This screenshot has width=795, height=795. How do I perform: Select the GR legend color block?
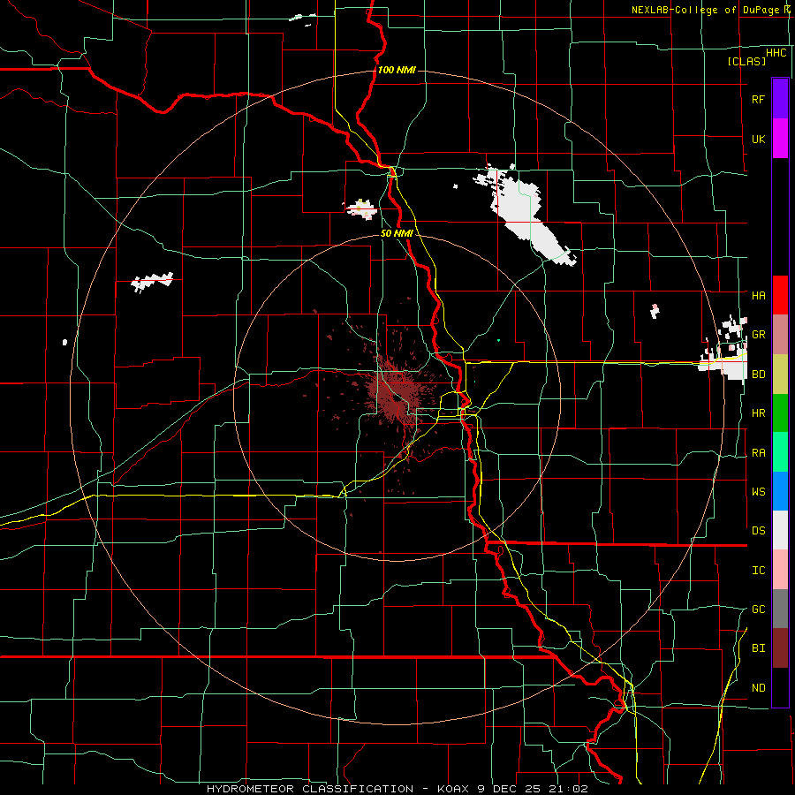coord(780,335)
